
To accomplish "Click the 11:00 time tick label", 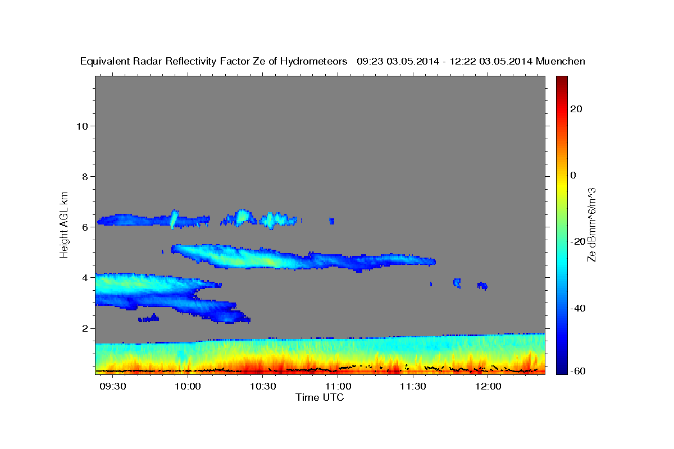I will click(338, 387).
